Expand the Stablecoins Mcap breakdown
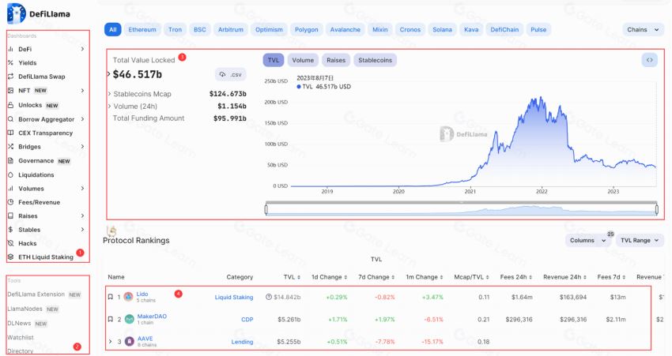The height and width of the screenshot is (356, 672). (x=109, y=94)
